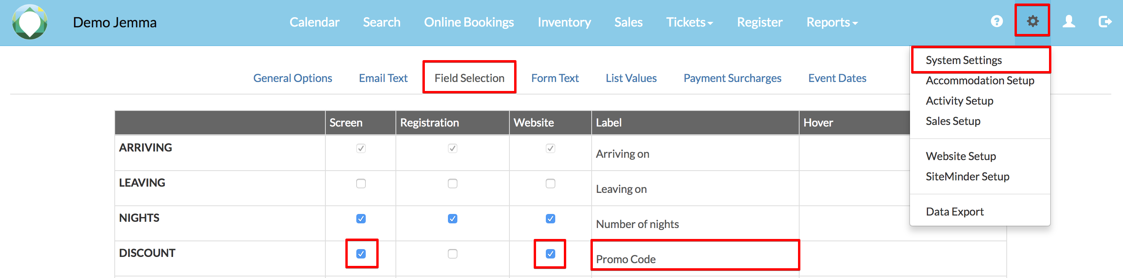Viewport: 1123px width, 278px height.
Task: Uncheck NIGHTS for Screen column
Action: click(361, 219)
